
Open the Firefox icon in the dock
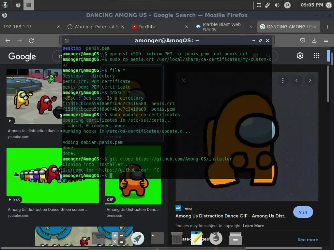[216, 238]
